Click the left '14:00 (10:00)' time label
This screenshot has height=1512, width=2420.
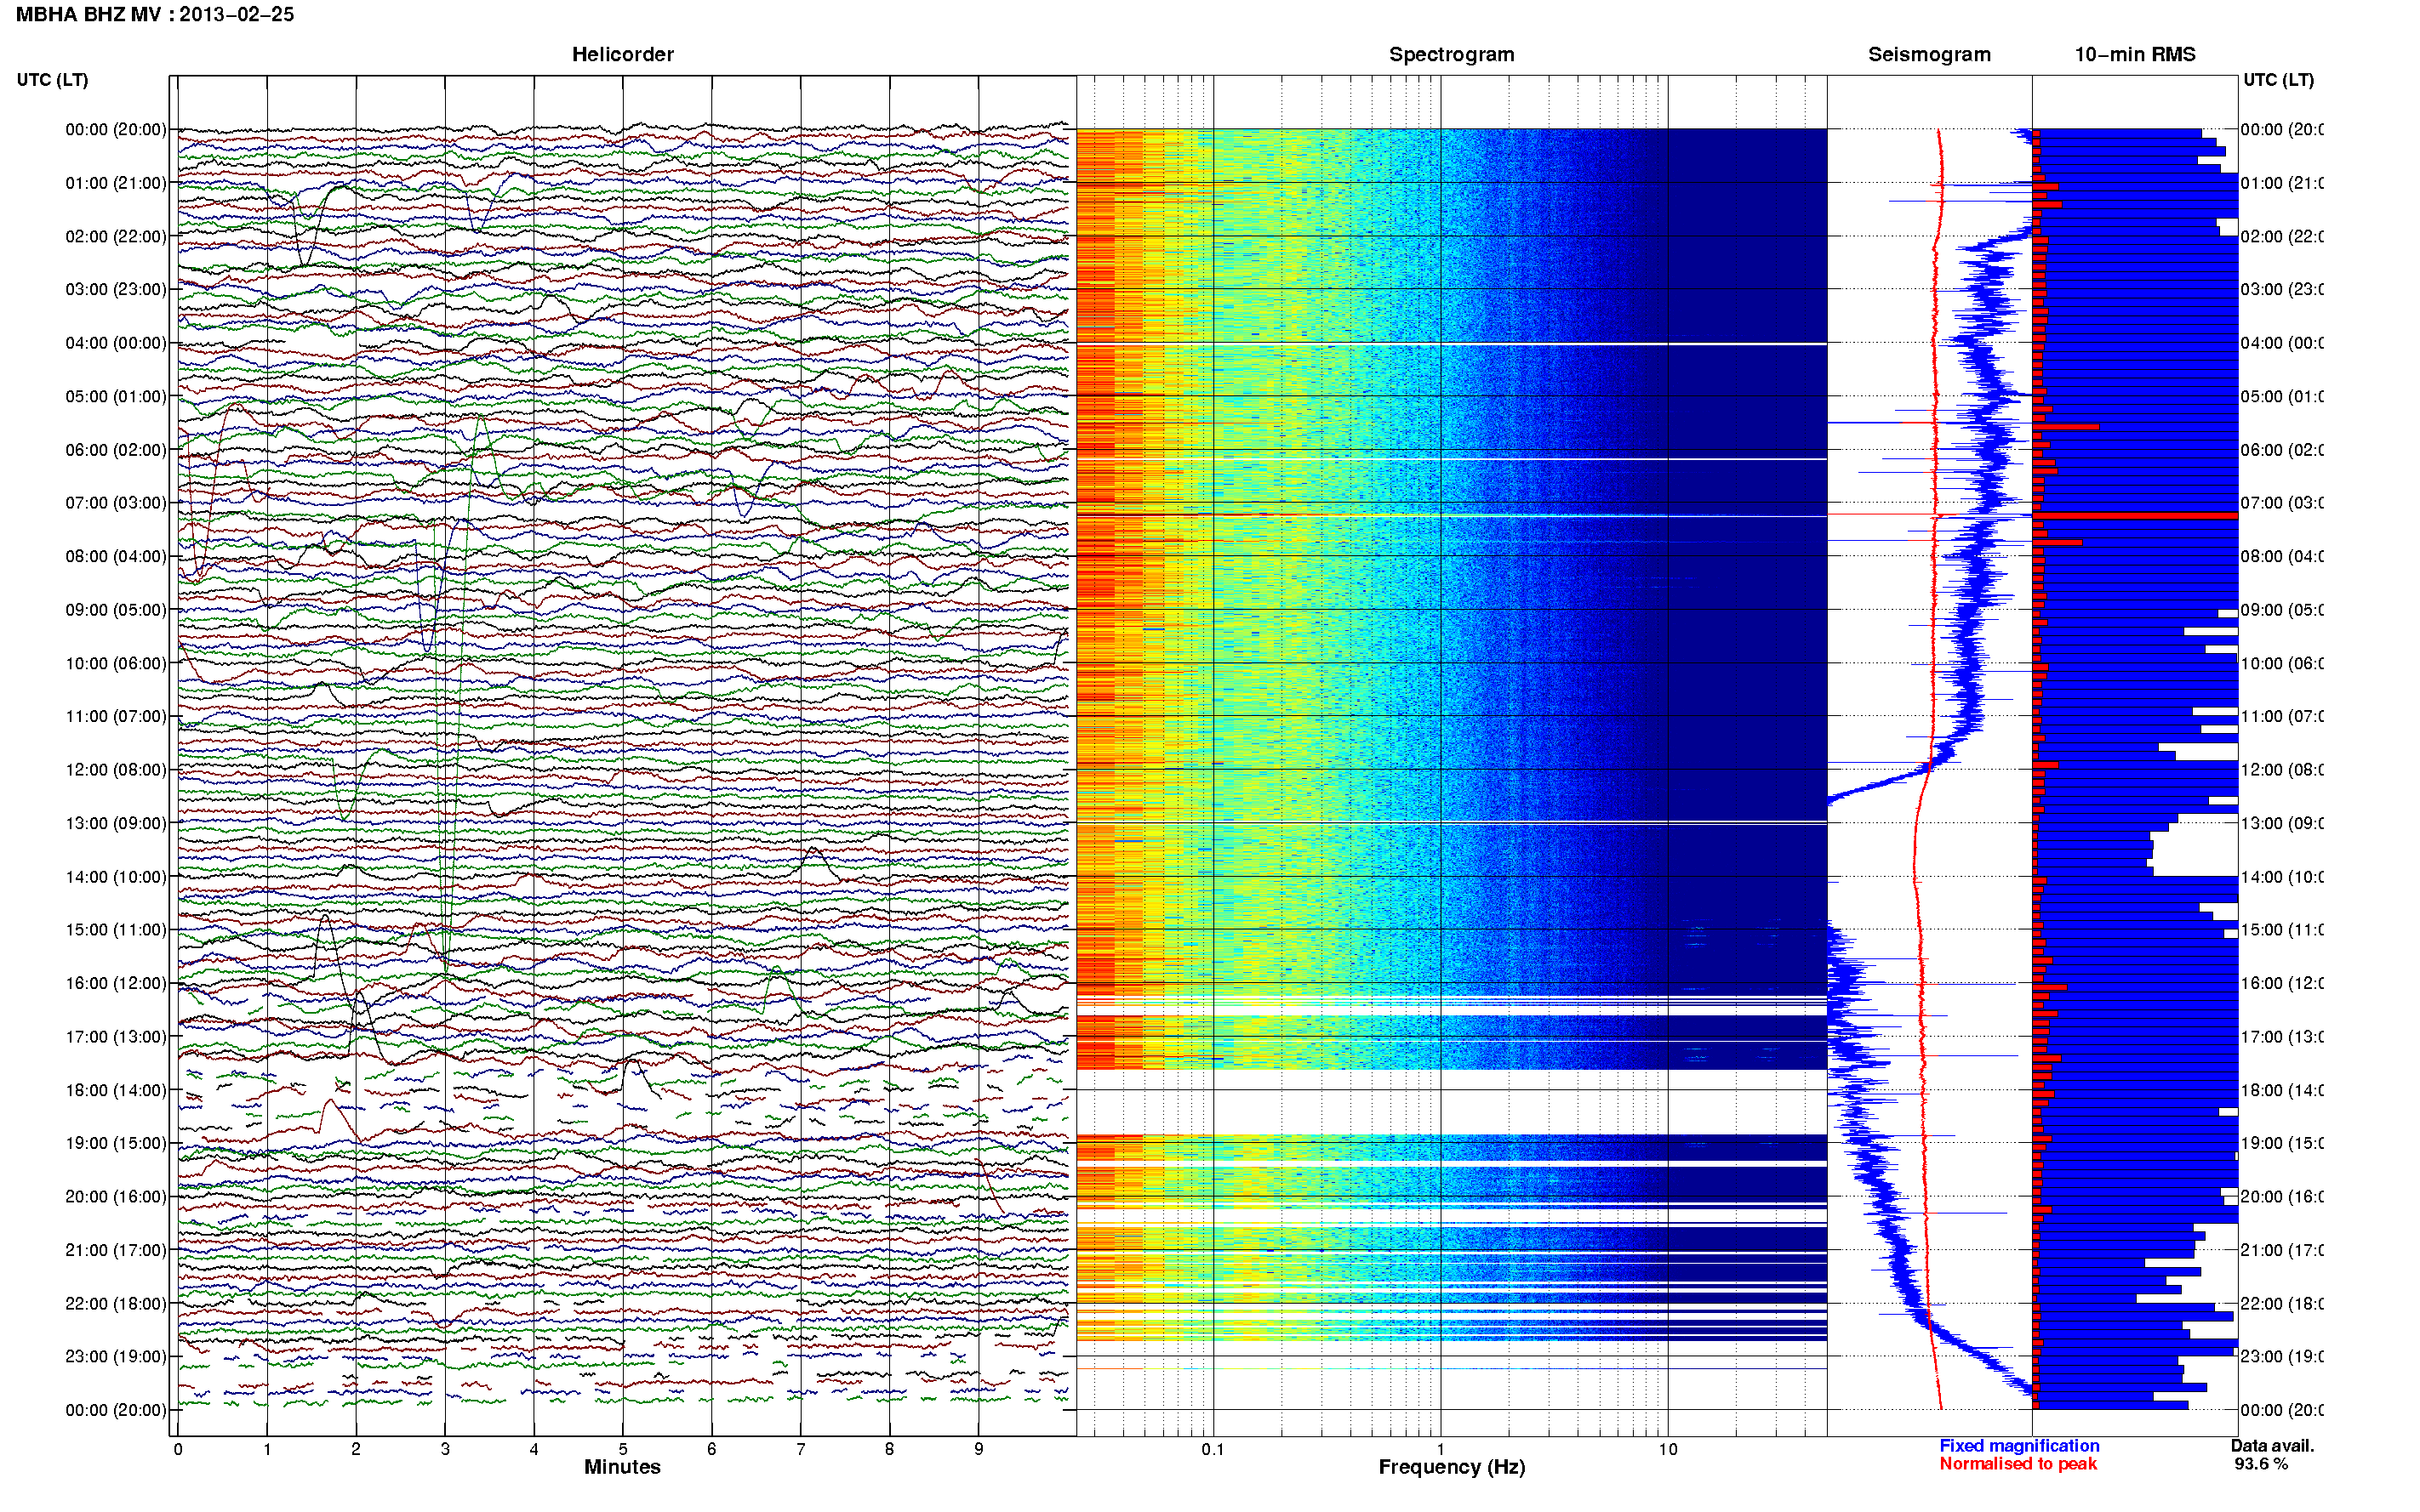tap(116, 877)
